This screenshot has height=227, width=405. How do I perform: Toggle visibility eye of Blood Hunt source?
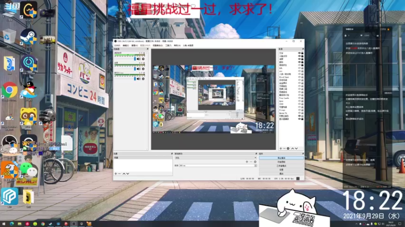(299, 77)
